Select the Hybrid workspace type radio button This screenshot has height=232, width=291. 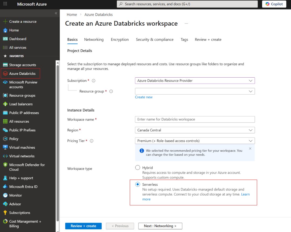[x=138, y=168]
